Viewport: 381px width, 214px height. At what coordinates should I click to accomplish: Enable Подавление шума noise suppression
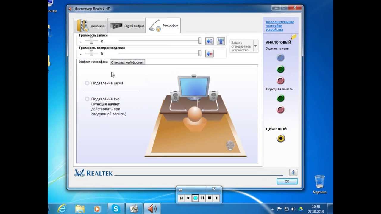tap(87, 83)
